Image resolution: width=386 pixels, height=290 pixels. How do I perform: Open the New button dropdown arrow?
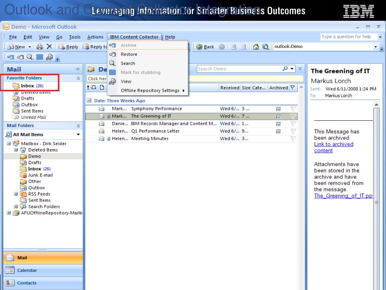[29, 47]
